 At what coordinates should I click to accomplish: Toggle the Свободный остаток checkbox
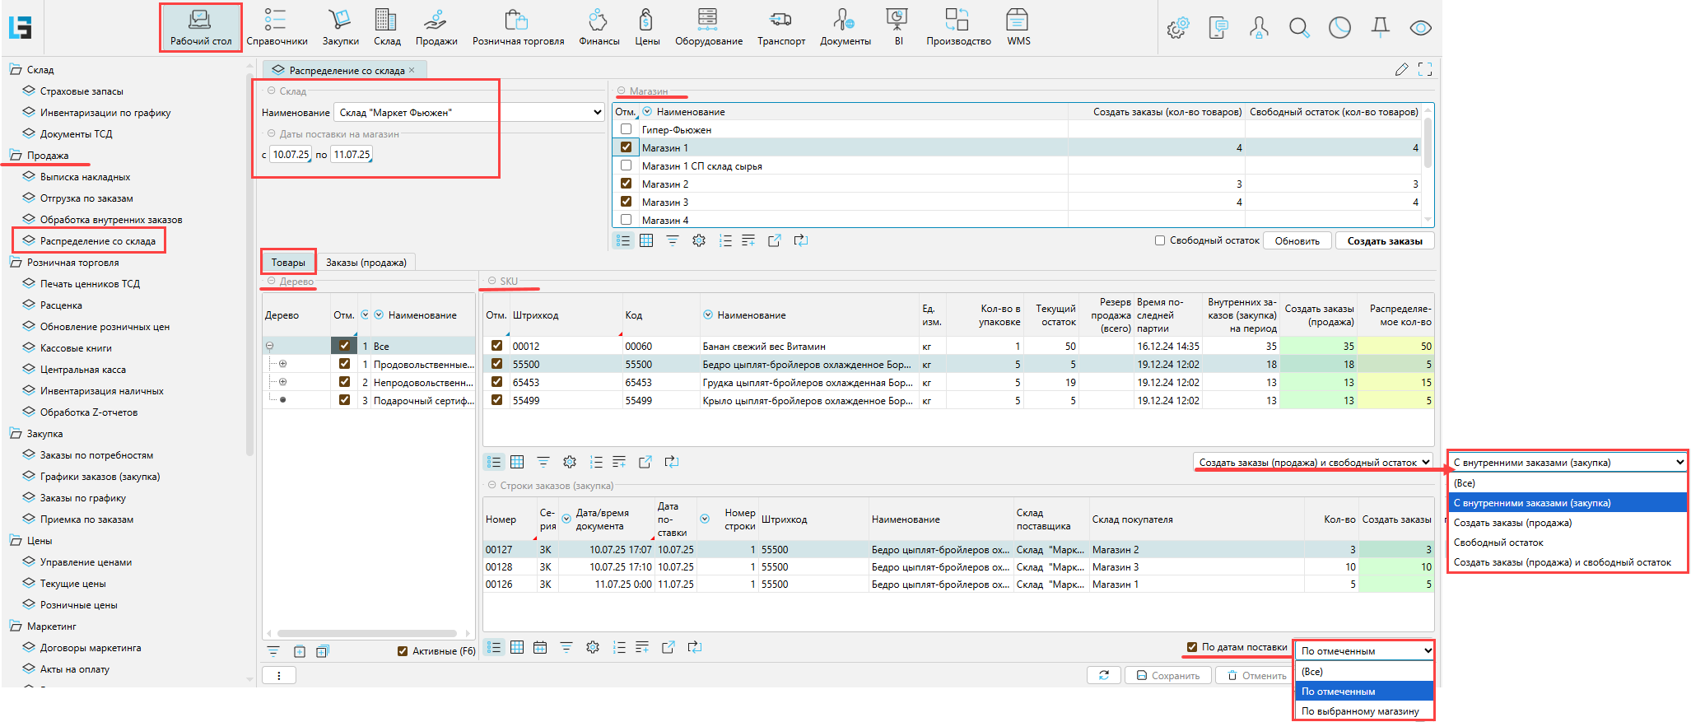[x=1160, y=240]
